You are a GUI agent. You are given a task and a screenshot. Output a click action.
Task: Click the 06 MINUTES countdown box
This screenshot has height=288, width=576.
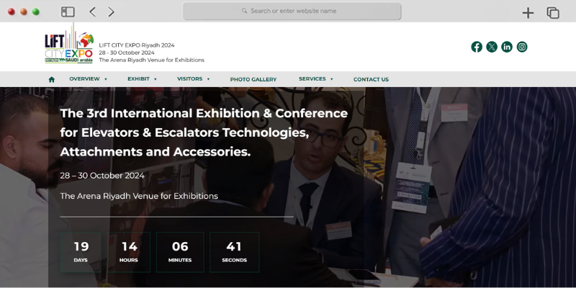[180, 252]
